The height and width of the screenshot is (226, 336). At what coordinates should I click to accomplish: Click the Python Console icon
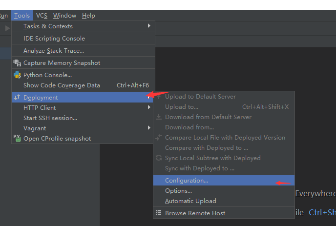point(17,75)
